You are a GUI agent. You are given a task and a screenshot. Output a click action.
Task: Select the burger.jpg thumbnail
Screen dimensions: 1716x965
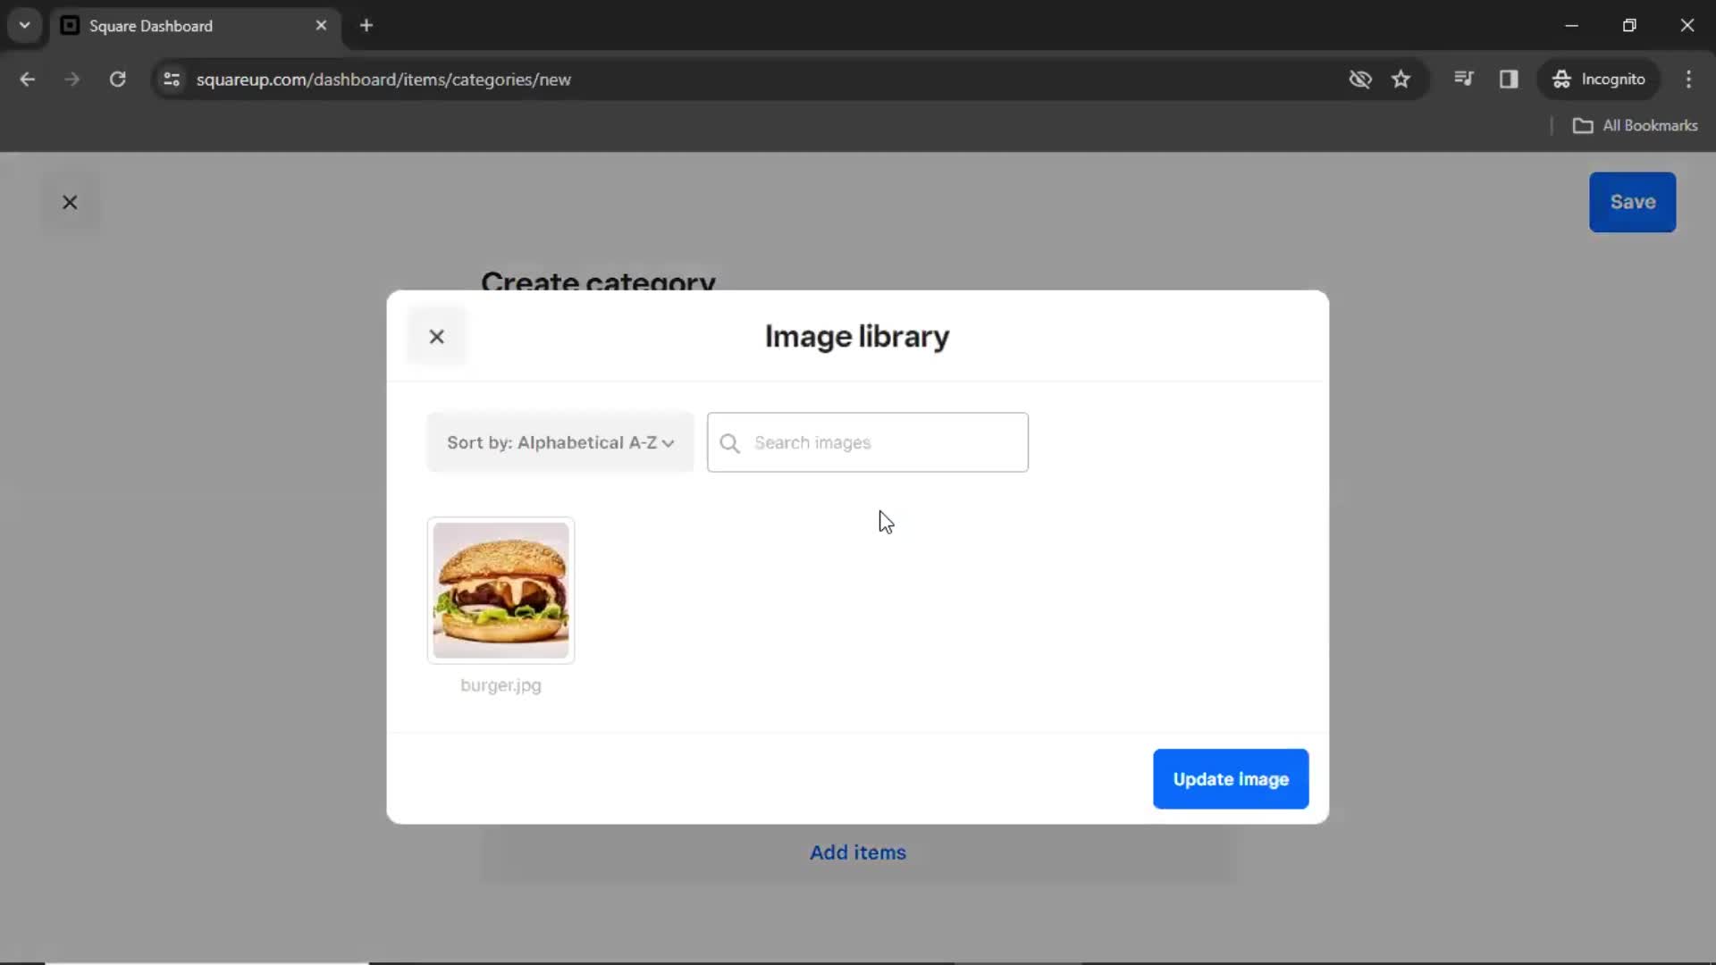pos(500,590)
